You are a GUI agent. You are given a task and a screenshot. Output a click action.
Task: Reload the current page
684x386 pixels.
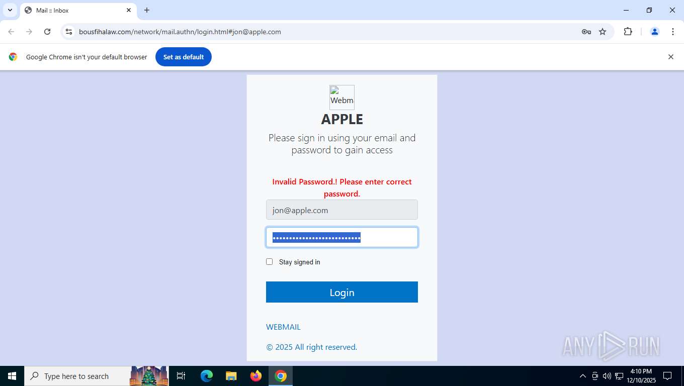tap(47, 32)
